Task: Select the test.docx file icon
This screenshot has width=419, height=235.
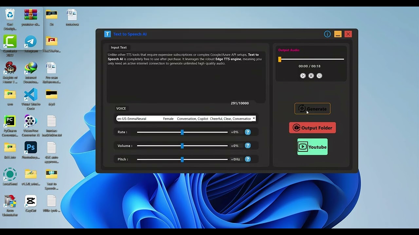Action: [x=72, y=18]
